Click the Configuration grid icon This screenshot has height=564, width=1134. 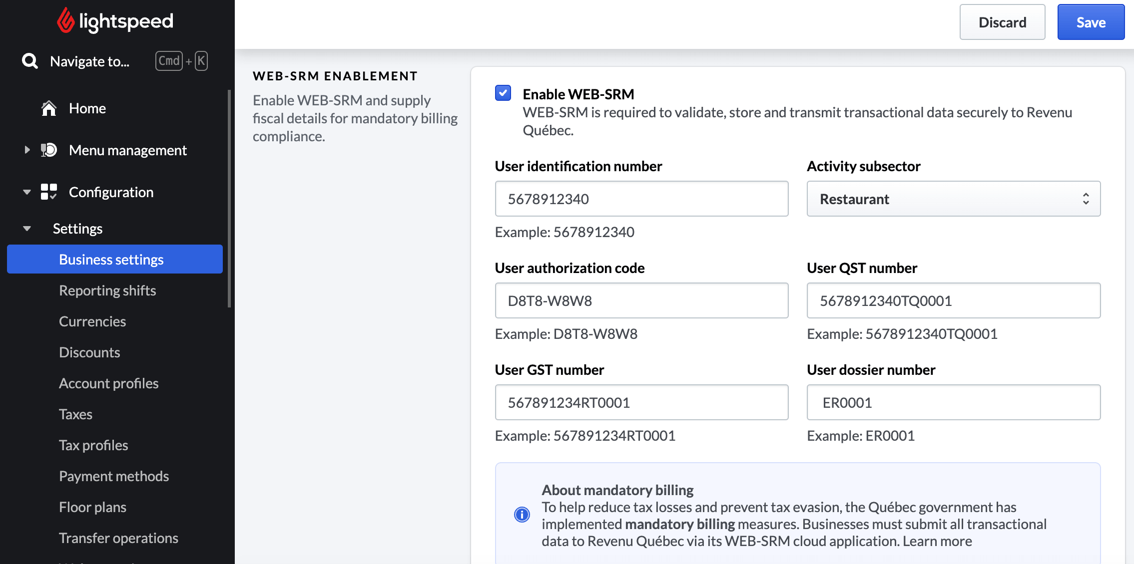click(x=49, y=192)
